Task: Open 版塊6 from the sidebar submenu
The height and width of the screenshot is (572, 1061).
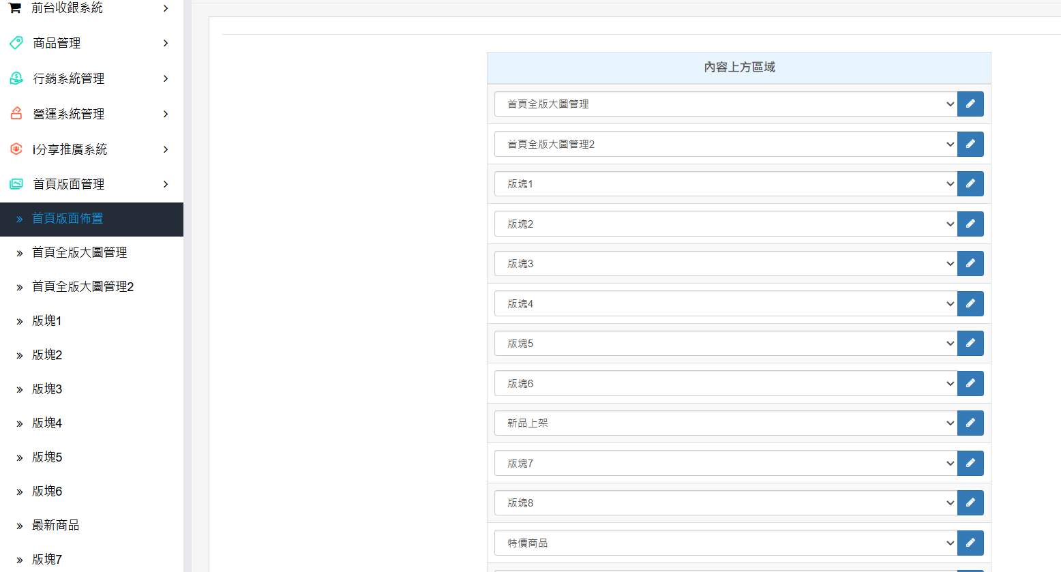Action: [91, 492]
